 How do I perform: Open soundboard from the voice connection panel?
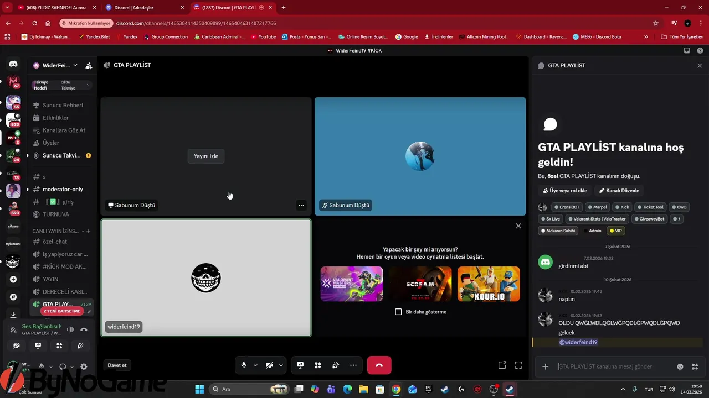pyautogui.click(x=80, y=345)
